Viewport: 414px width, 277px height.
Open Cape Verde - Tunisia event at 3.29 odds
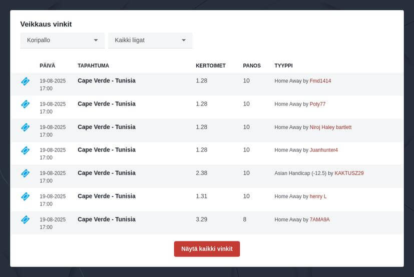pyautogui.click(x=107, y=219)
